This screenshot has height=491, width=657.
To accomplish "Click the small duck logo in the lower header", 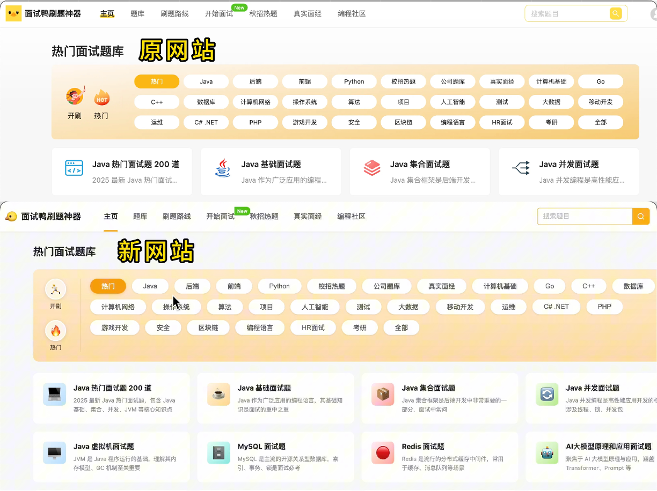I will point(11,217).
